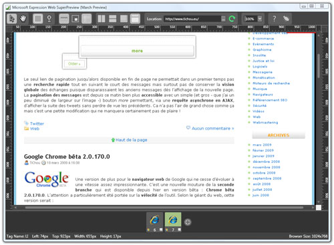Click the Older » button

74,63
